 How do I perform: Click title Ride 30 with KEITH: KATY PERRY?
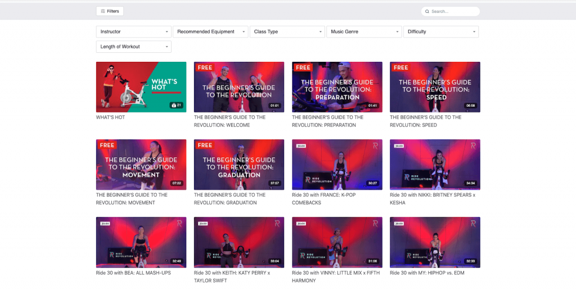tap(232, 276)
